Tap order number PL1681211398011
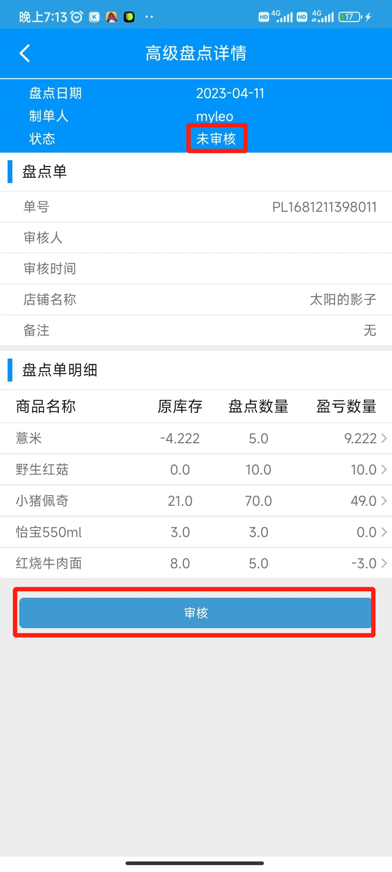Image resolution: width=392 pixels, height=872 pixels. [x=324, y=207]
